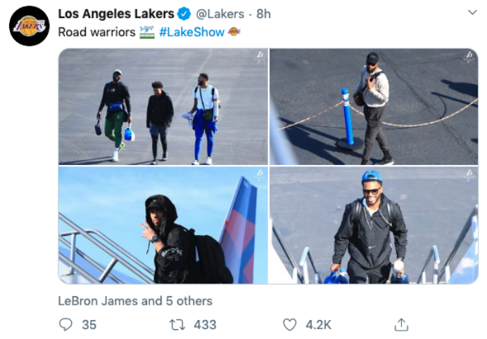Retweet using the retweet arrows icon
This screenshot has width=487, height=339.
pyautogui.click(x=177, y=324)
